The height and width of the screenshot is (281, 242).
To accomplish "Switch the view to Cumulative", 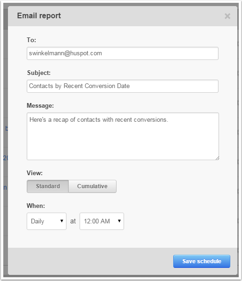I will [x=92, y=186].
